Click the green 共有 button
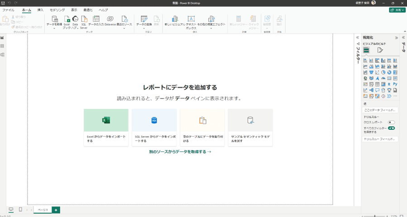407x217 pixels. (397, 10)
